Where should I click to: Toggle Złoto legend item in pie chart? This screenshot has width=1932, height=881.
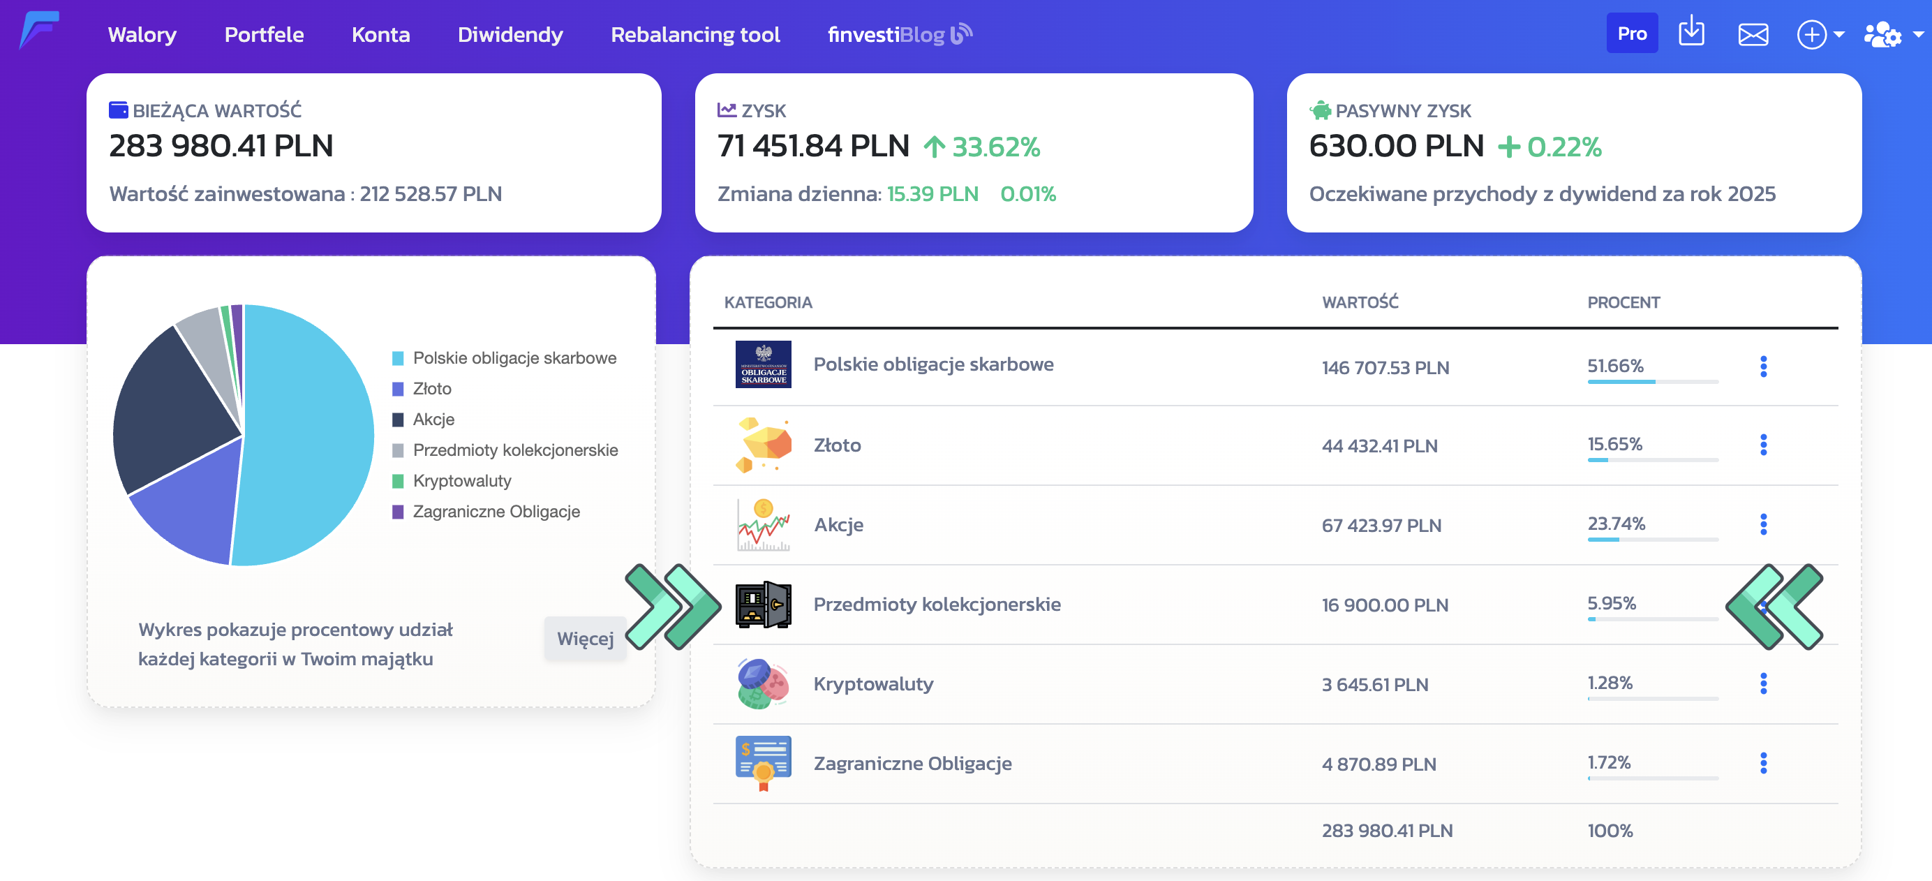431,389
